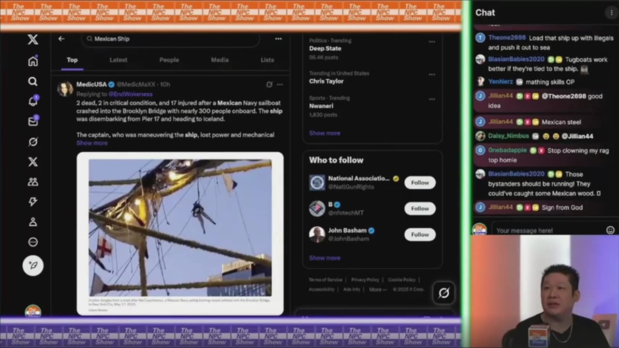Open Communities people icon

(33, 182)
